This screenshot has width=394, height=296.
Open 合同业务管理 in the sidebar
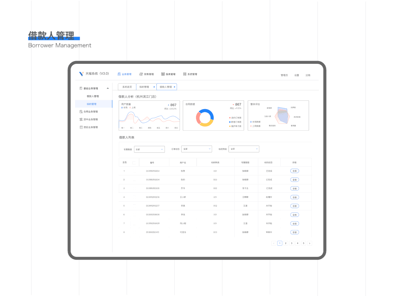89,112
